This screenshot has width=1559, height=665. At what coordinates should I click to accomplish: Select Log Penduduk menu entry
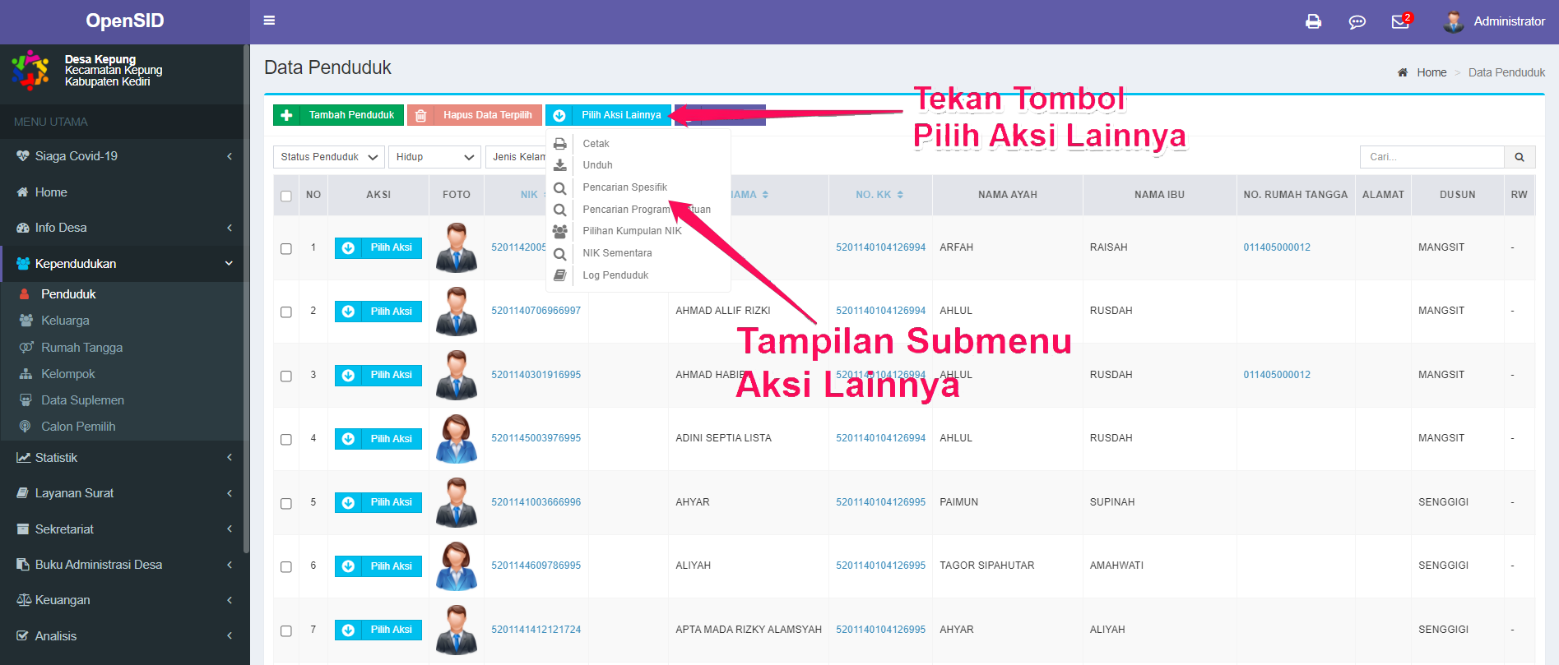[615, 275]
